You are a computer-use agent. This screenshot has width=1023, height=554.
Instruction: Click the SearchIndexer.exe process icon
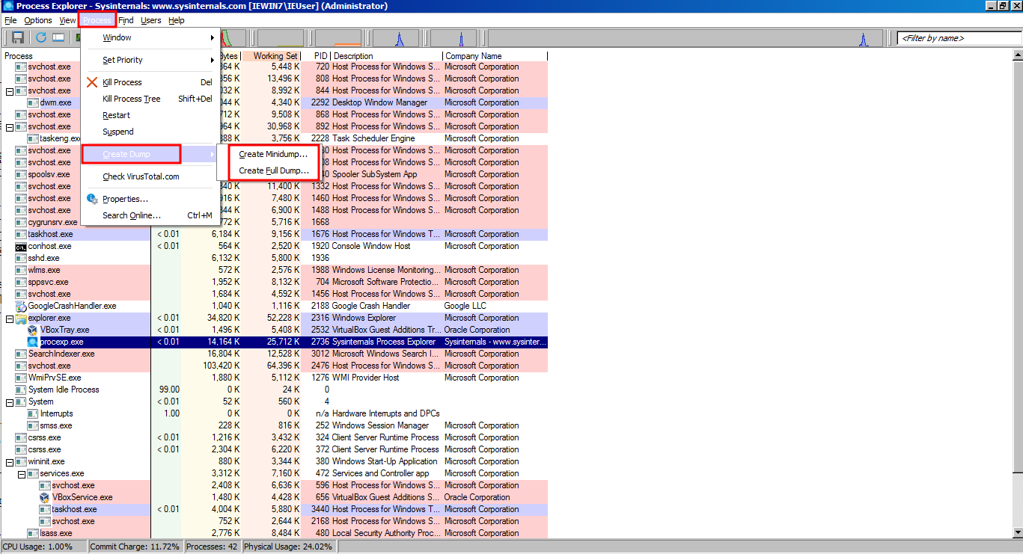(x=21, y=354)
